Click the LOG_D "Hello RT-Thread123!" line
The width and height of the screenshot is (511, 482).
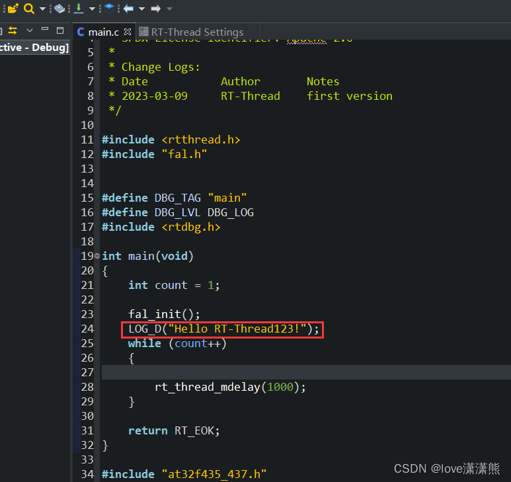(223, 329)
